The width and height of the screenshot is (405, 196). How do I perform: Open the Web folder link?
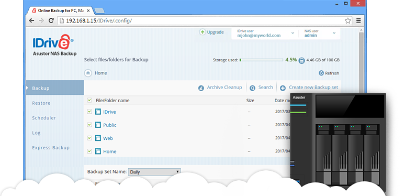(108, 138)
